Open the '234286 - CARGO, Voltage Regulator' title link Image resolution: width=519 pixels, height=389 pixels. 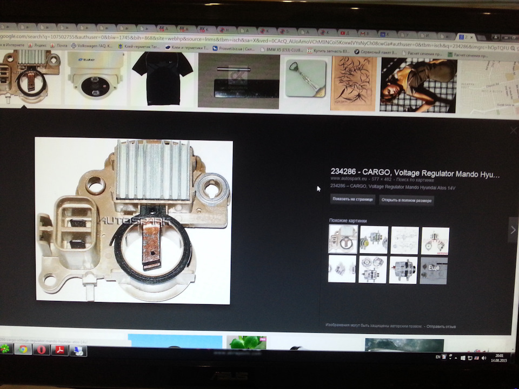[x=415, y=173]
